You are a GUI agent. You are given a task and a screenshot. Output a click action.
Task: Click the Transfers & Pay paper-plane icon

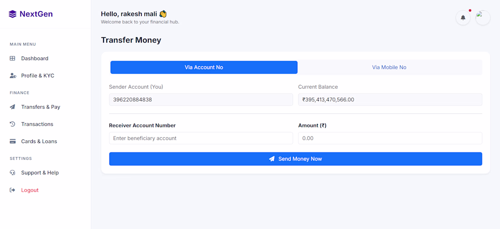pos(13,107)
